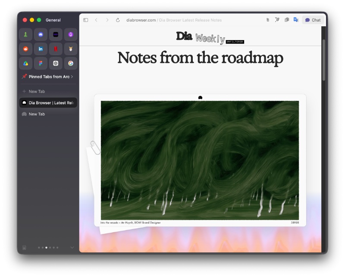
Task: Click the 38958 number in caption
Action: pos(295,223)
